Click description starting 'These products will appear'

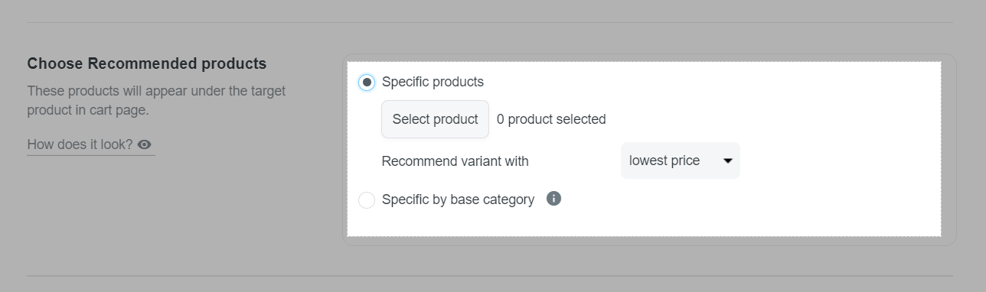[x=156, y=91]
